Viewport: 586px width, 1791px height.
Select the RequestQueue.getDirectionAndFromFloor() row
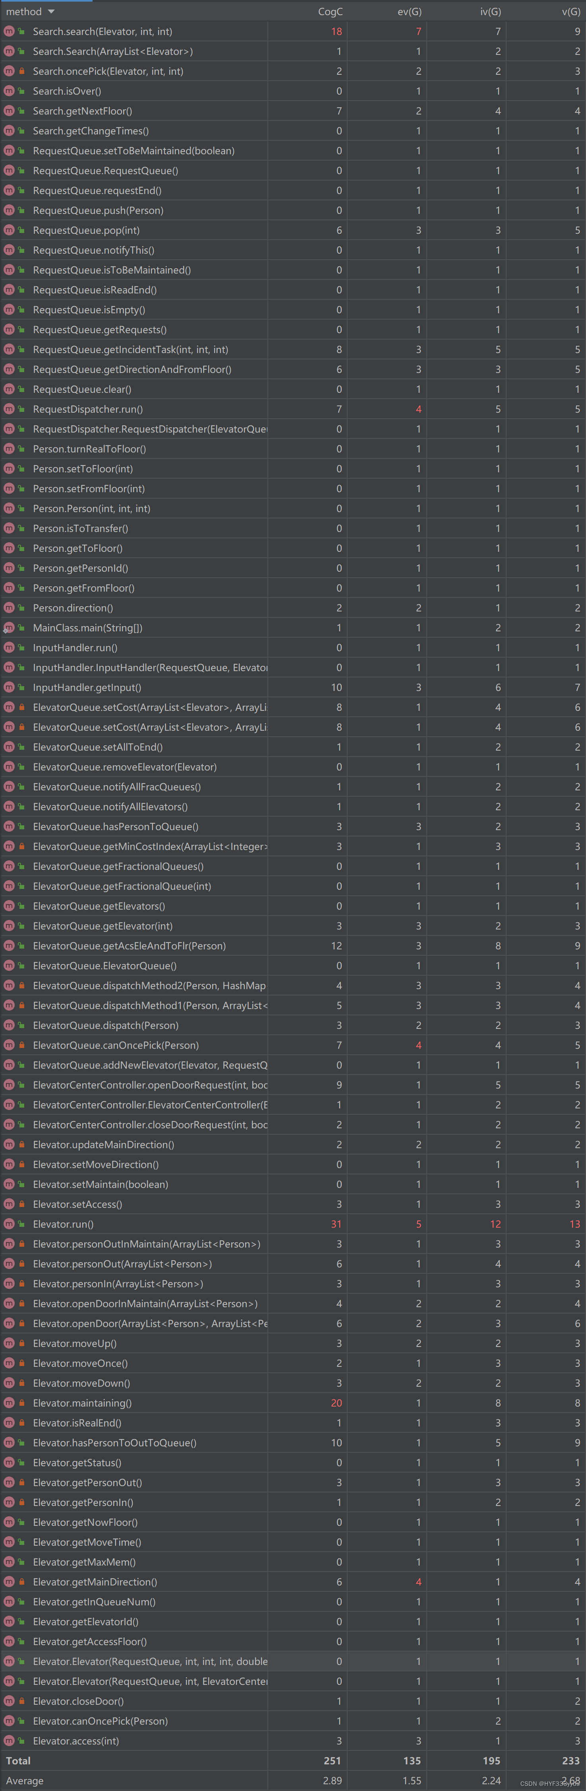pyautogui.click(x=293, y=369)
